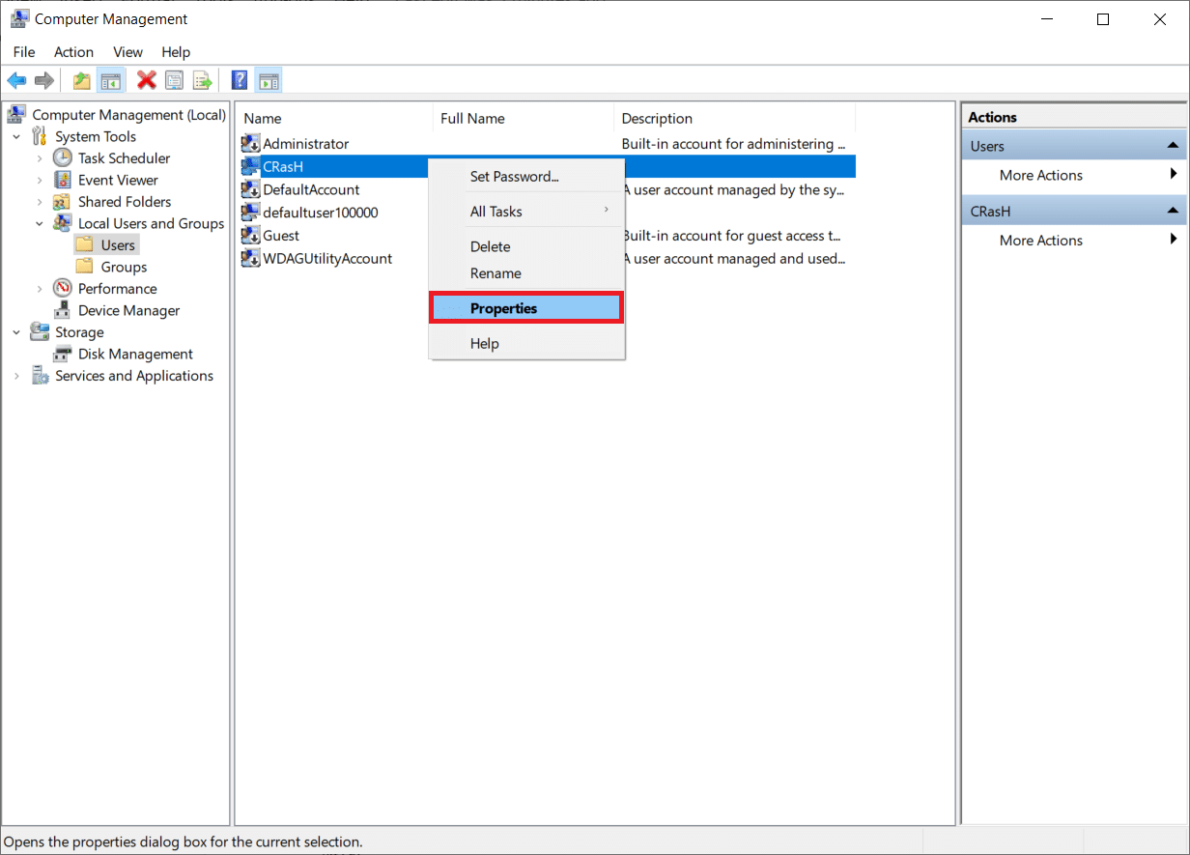Expand the Task Scheduler node
Viewport: 1190px width, 855px height.
pyautogui.click(x=39, y=158)
